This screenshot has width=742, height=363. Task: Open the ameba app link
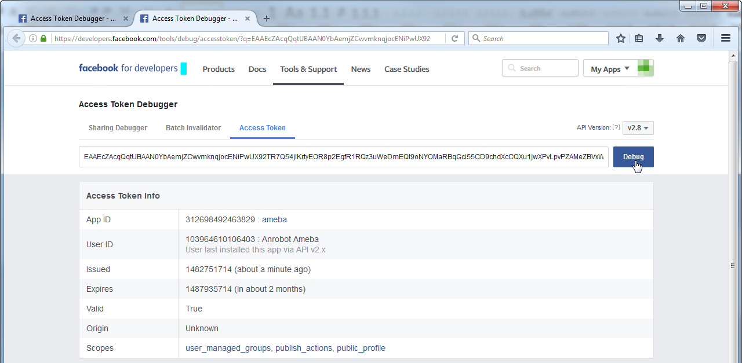[274, 219]
